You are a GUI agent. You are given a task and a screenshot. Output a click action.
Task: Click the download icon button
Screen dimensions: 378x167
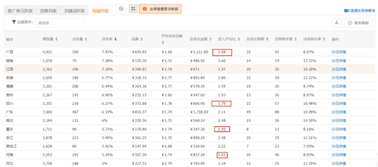pos(337,23)
